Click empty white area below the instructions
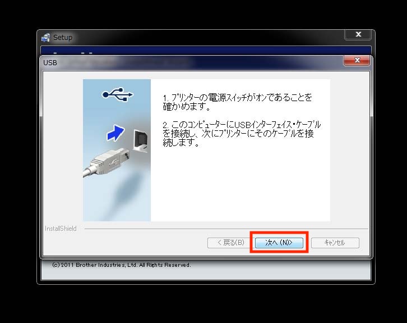The width and height of the screenshot is (407, 323). click(x=241, y=185)
